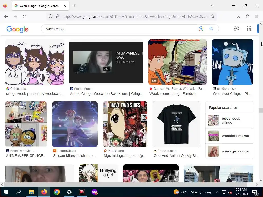Open the SoundCloud Miaru image
The width and height of the screenshot is (263, 197).
point(75,124)
